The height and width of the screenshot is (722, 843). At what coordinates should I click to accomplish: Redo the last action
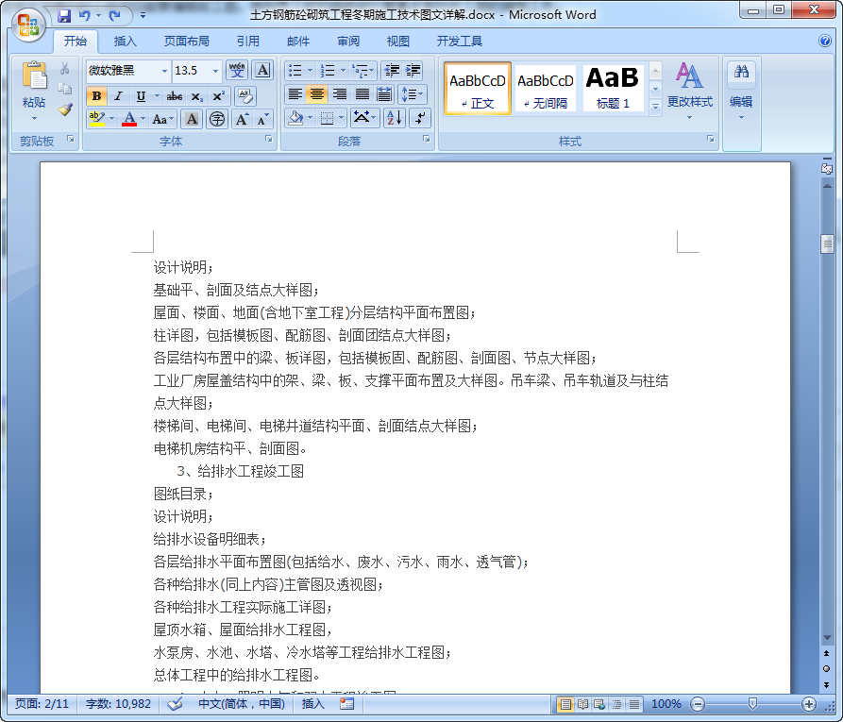tap(114, 16)
